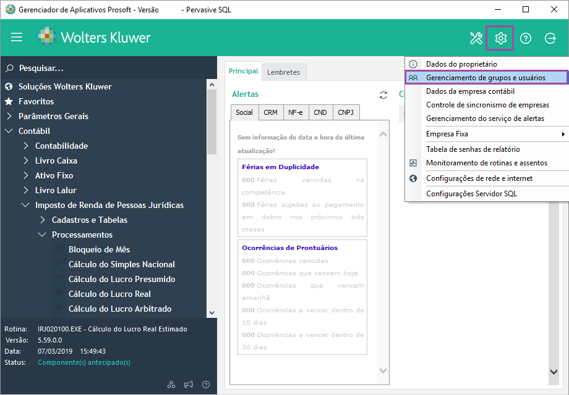Viewport: 569px width, 395px height.
Task: Open Gerenciamento do serviço de alertas
Action: (x=487, y=118)
